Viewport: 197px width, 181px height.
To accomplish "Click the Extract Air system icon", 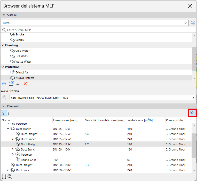I will tap(12, 72).
